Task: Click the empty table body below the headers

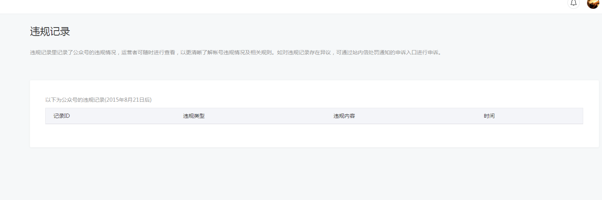Action: 314,135
